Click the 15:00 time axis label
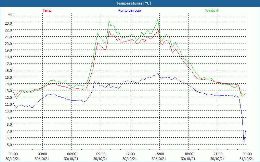Viewport: 260px width, 162px height. point(159,154)
